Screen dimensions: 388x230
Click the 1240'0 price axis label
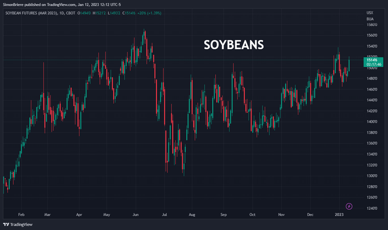point(372,208)
